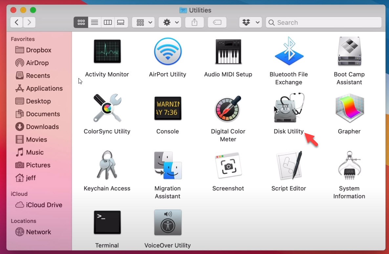Open the group-by arrangement dropdown
Screen dimensions: 389x254
tap(144, 22)
